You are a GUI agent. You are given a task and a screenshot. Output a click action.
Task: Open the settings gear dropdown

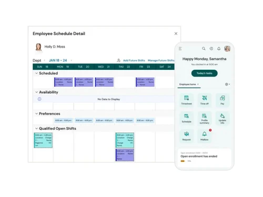coord(227,85)
